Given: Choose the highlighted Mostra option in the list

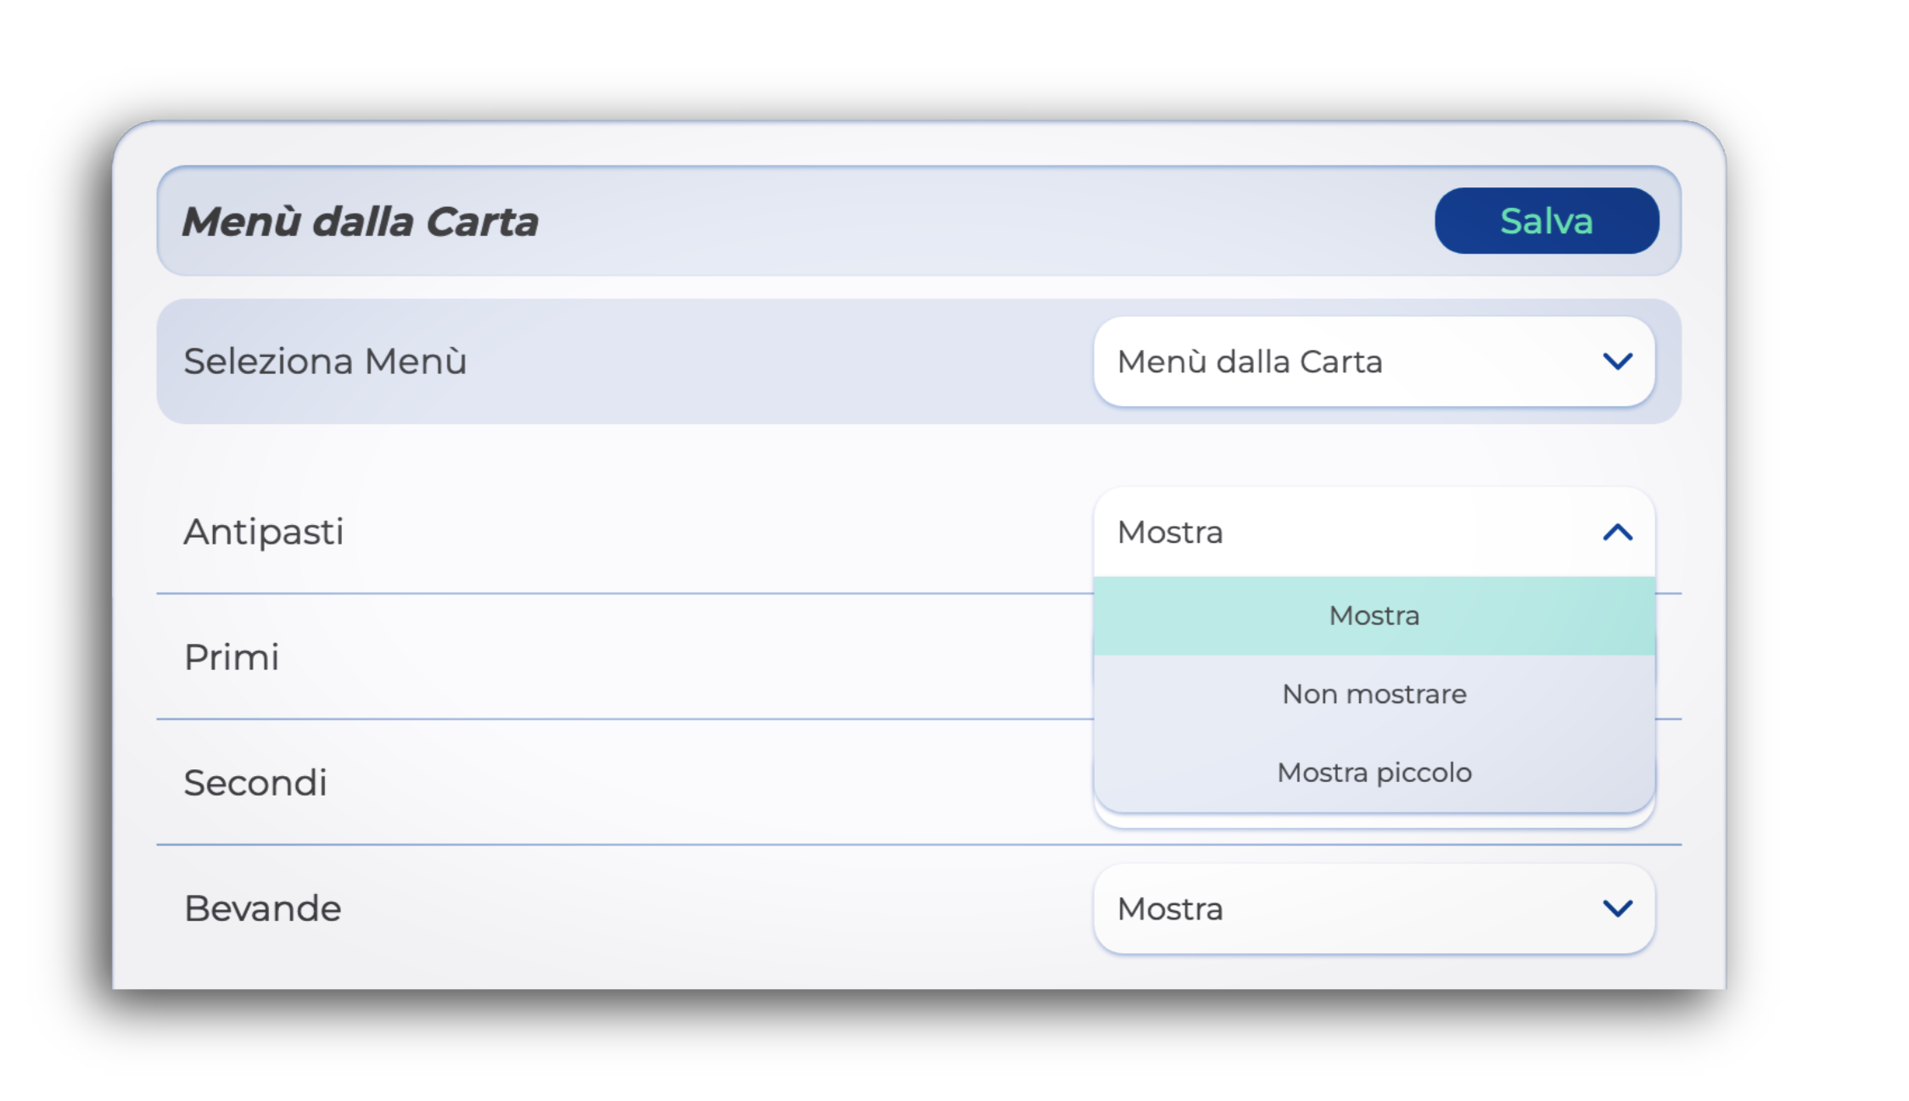Looking at the screenshot, I should 1374,616.
